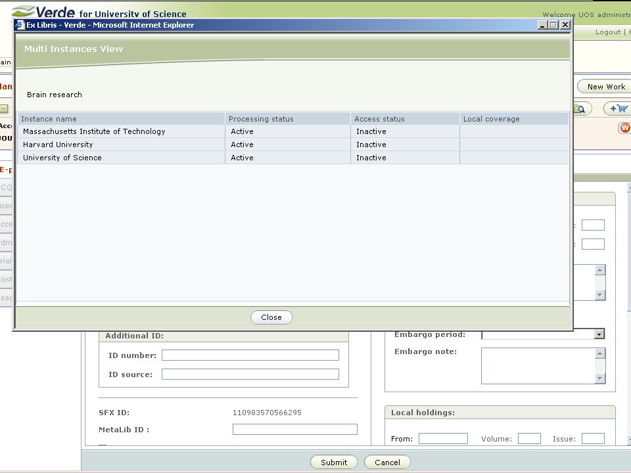Viewport: 631px width, 473px height.
Task: Click the Local holdings Volume field
Action: tap(529, 438)
